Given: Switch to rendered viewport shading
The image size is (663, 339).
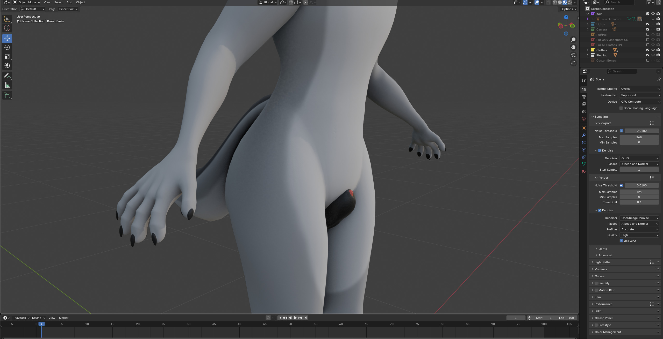Looking at the screenshot, I should click(x=570, y=2).
